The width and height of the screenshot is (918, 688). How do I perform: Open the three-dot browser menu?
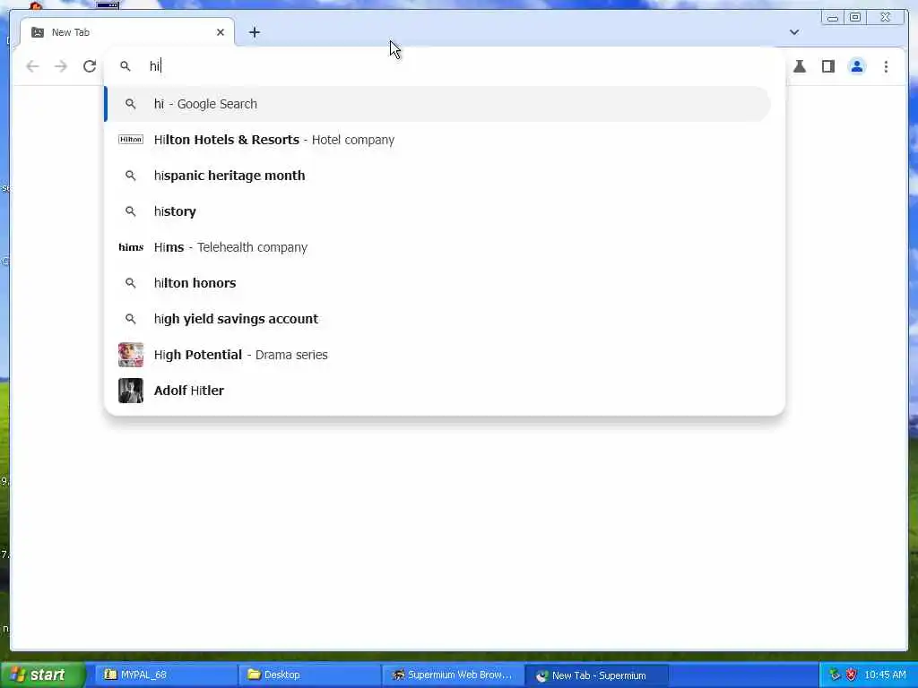coord(886,66)
